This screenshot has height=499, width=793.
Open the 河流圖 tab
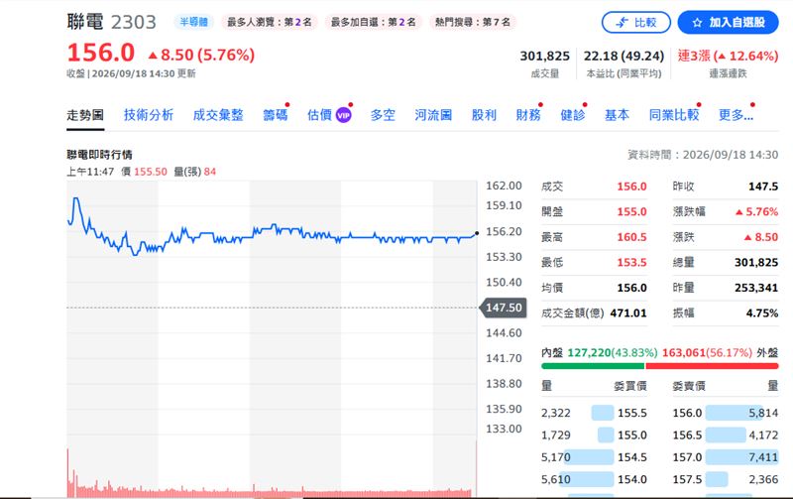(x=433, y=115)
